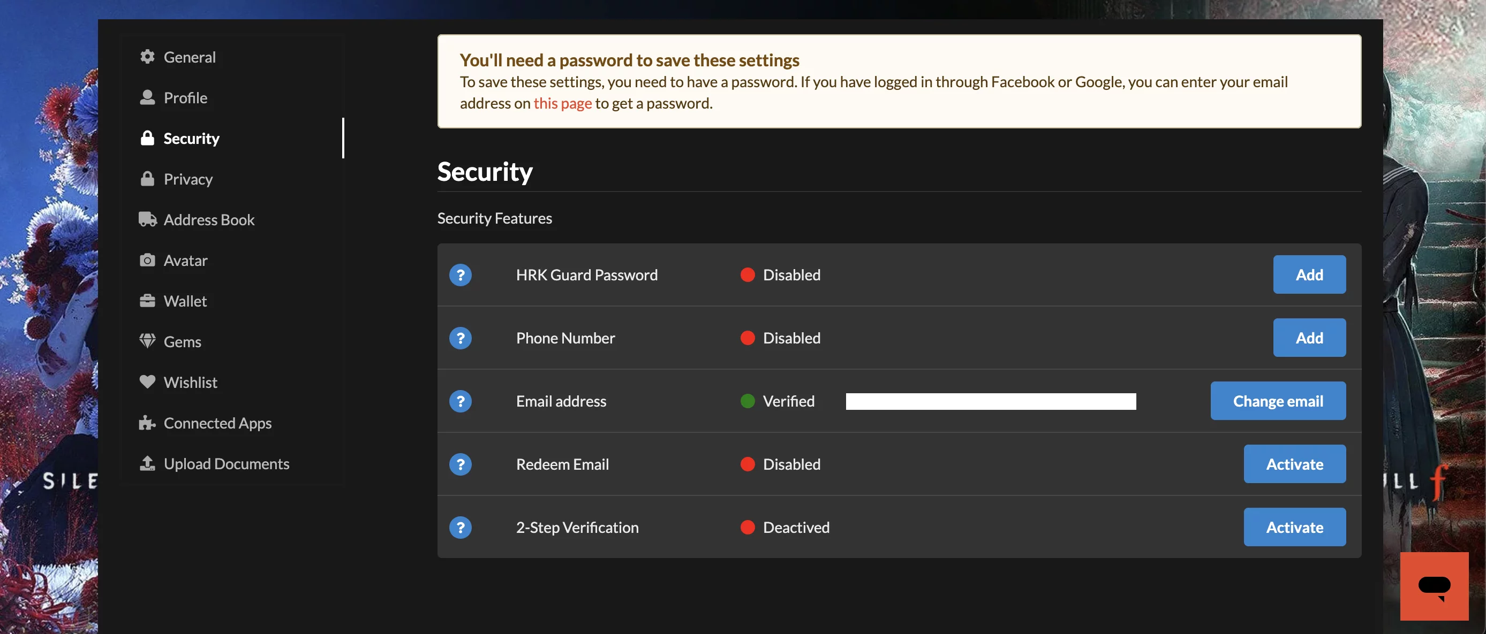This screenshot has width=1486, height=634.
Task: Open the orange chat support widget
Action: (1434, 586)
